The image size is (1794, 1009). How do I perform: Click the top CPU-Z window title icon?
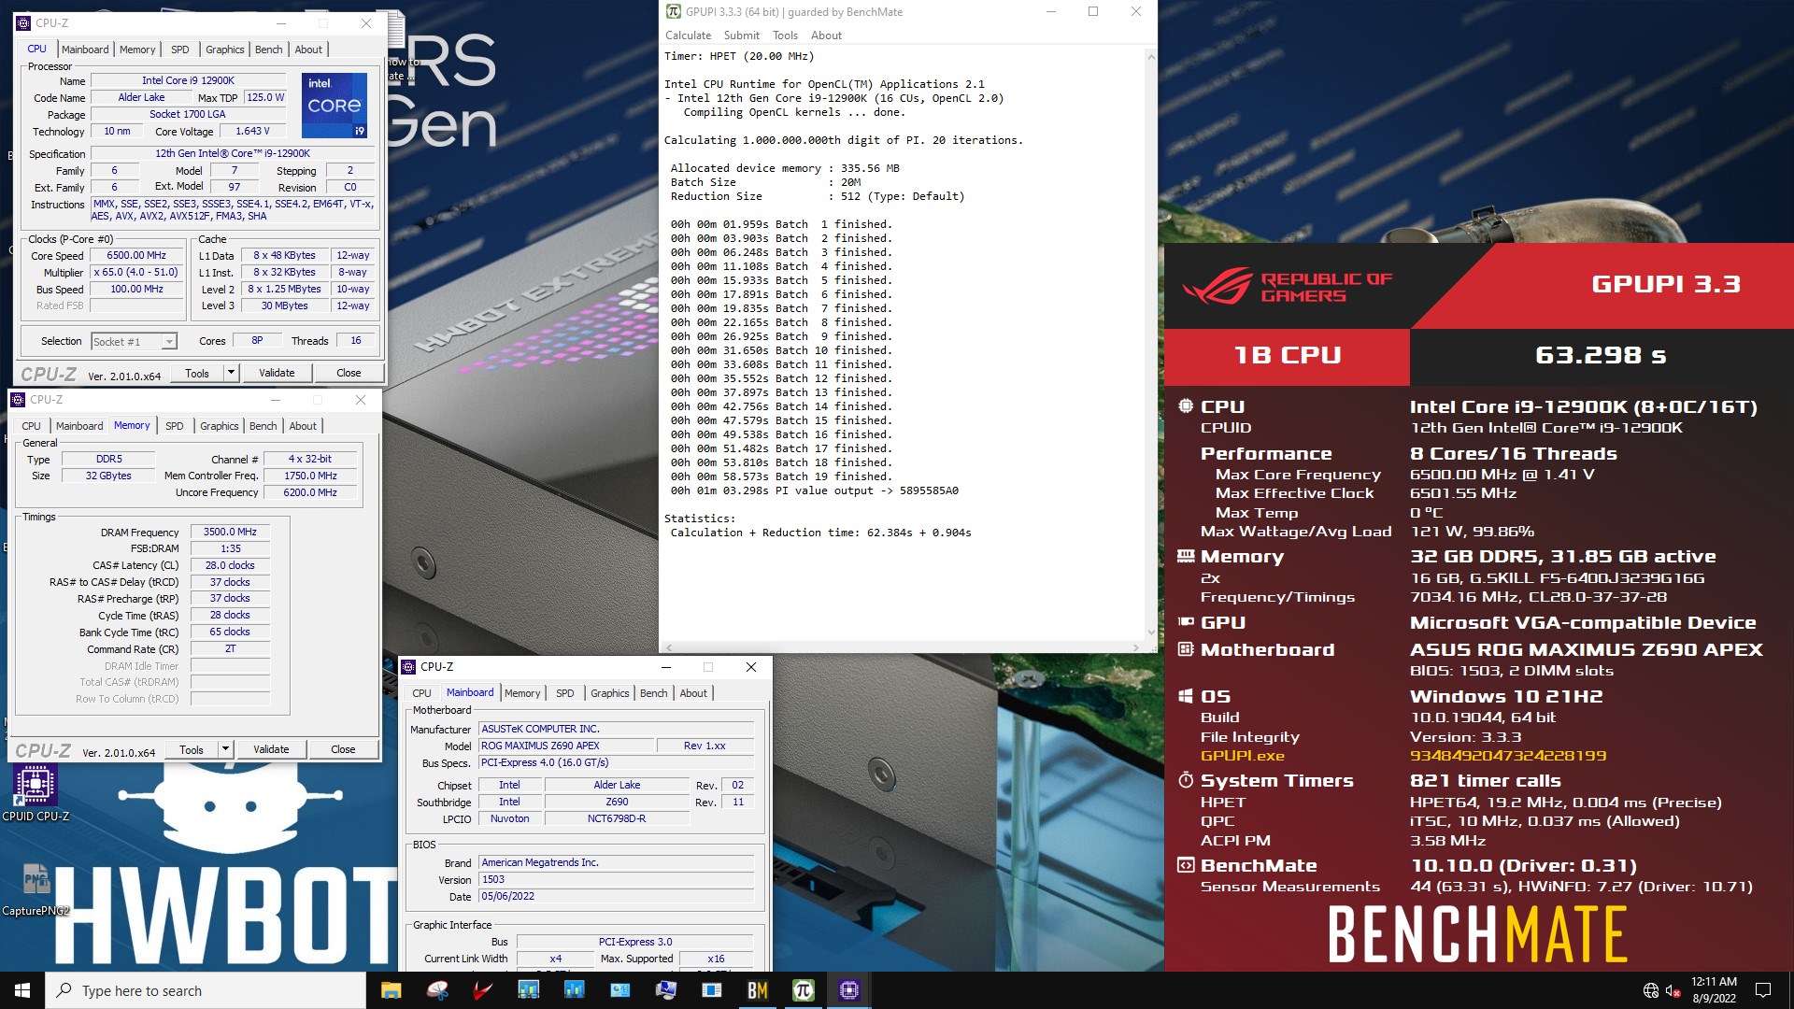[x=24, y=22]
